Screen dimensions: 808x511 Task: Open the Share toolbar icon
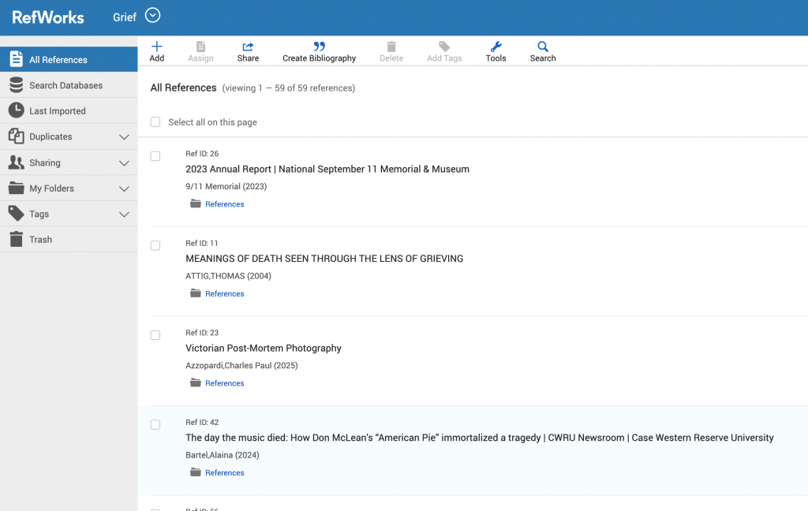pos(248,47)
